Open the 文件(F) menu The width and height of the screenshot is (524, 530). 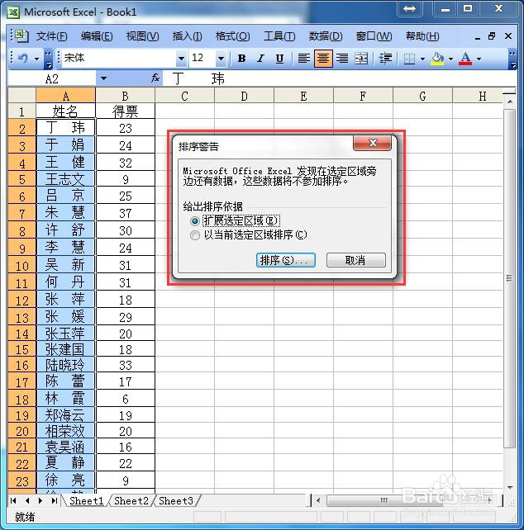pos(52,36)
